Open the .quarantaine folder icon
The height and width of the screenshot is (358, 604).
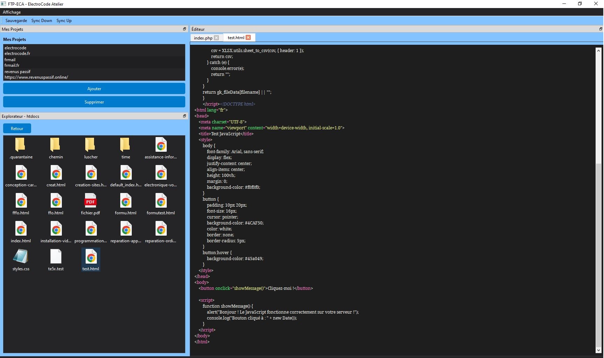pos(21,145)
